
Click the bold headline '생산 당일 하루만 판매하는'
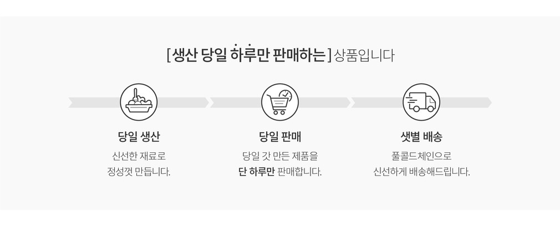248,55
